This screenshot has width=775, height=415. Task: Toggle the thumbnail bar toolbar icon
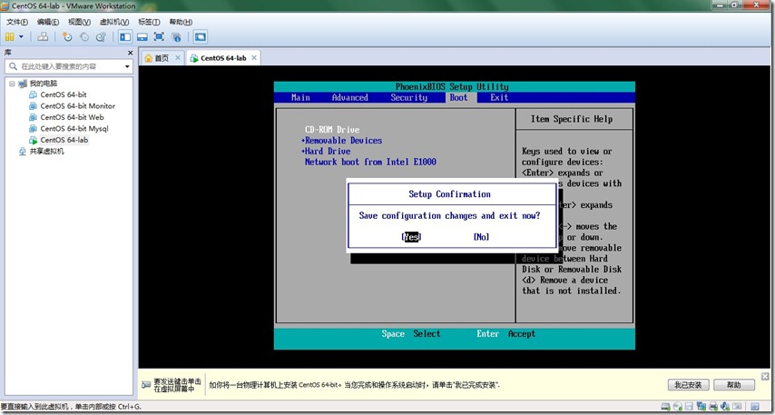pos(142,36)
